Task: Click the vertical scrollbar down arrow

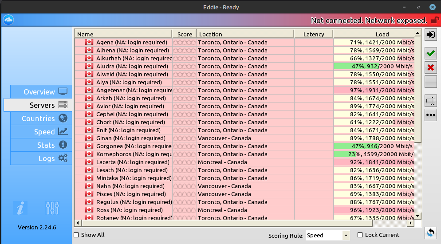Action: (x=417, y=216)
